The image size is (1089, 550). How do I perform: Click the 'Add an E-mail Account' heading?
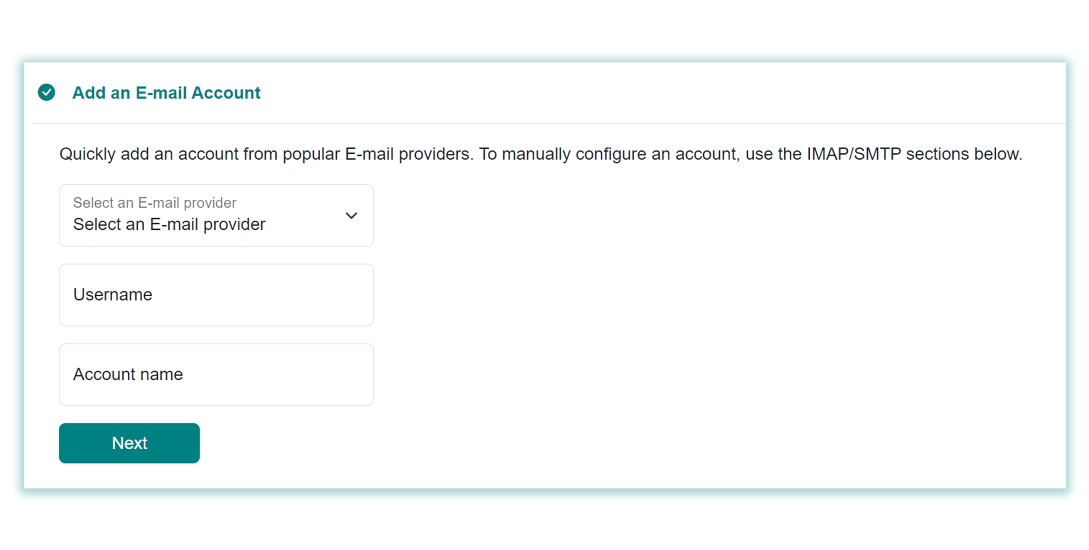[x=166, y=93]
